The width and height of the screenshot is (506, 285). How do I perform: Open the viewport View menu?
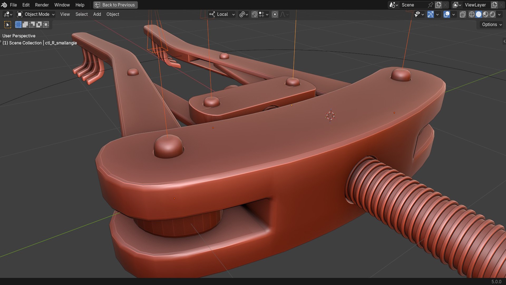pyautogui.click(x=65, y=14)
